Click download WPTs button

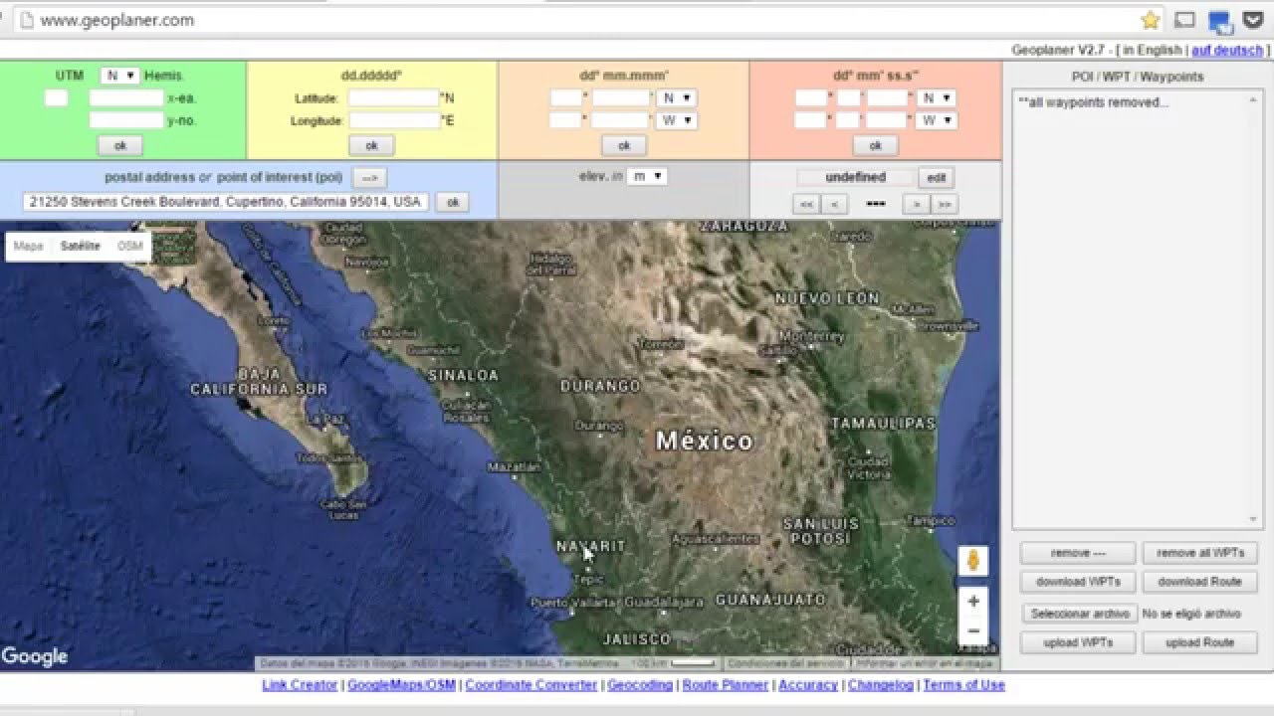[x=1078, y=582]
